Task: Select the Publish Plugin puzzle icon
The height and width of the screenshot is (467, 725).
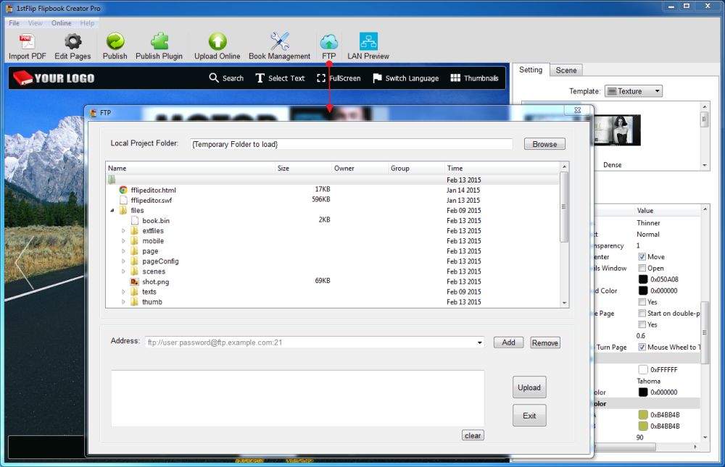Action: point(159,42)
